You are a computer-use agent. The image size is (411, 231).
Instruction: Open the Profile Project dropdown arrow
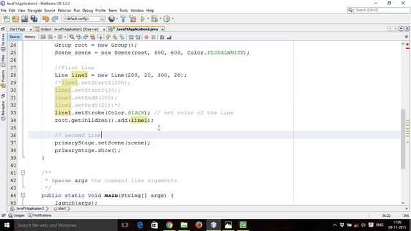click(173, 19)
